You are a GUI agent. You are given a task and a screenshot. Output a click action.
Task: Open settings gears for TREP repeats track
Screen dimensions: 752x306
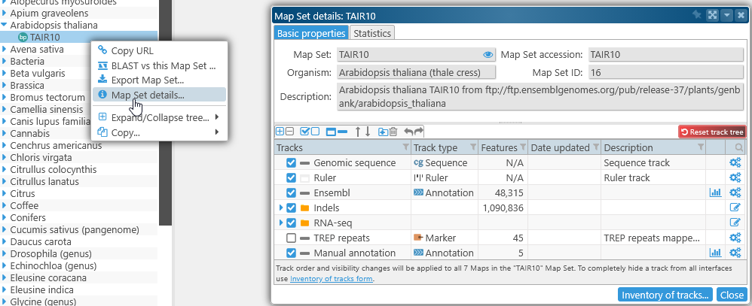coord(735,238)
